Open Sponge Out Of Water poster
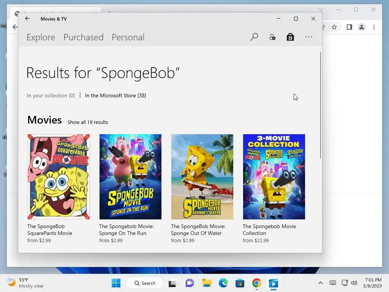The image size is (389, 292). [x=202, y=177]
